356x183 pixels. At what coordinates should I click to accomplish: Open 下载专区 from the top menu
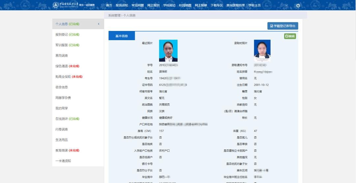(x=217, y=5)
